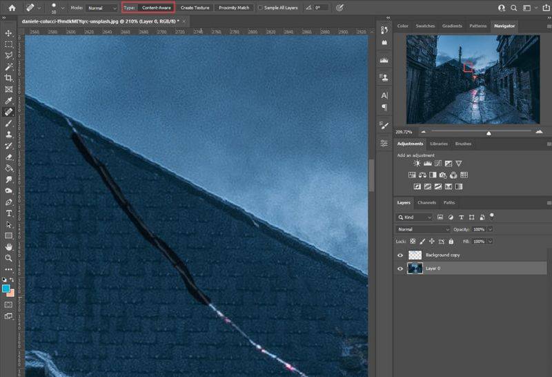Select the Proximity Match type
552x377 pixels.
pos(234,8)
